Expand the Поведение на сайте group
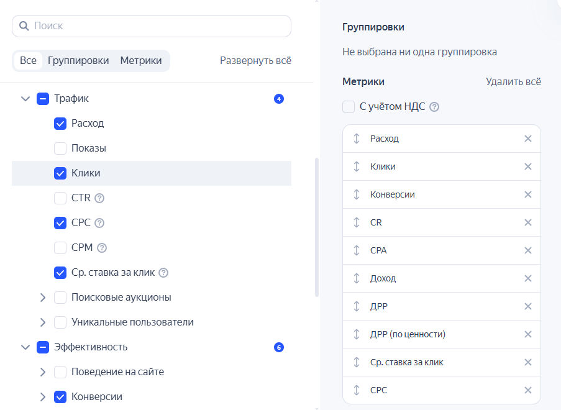Viewport: 561px width, 410px height. 42,372
